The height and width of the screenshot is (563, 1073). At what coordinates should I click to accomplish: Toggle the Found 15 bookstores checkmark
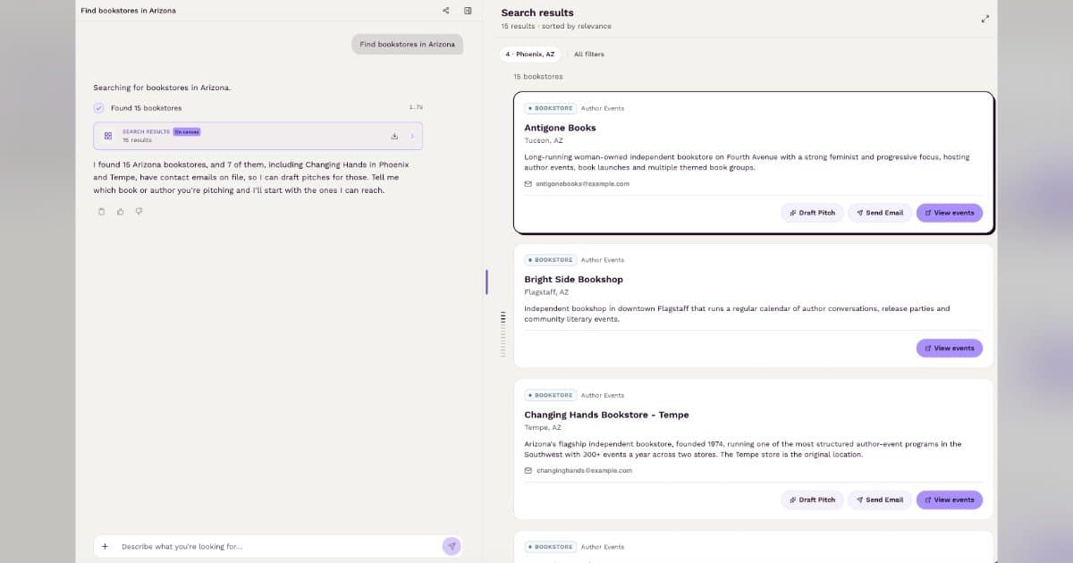point(99,108)
